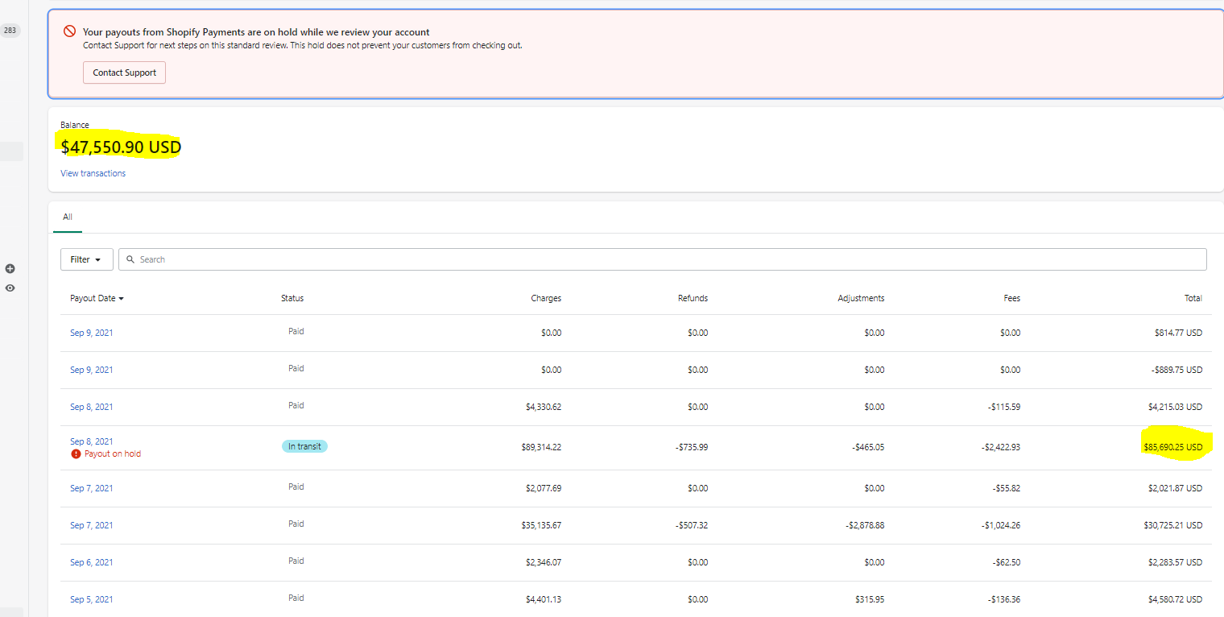Click the Contact Support button
The width and height of the screenshot is (1224, 617).
click(x=124, y=72)
